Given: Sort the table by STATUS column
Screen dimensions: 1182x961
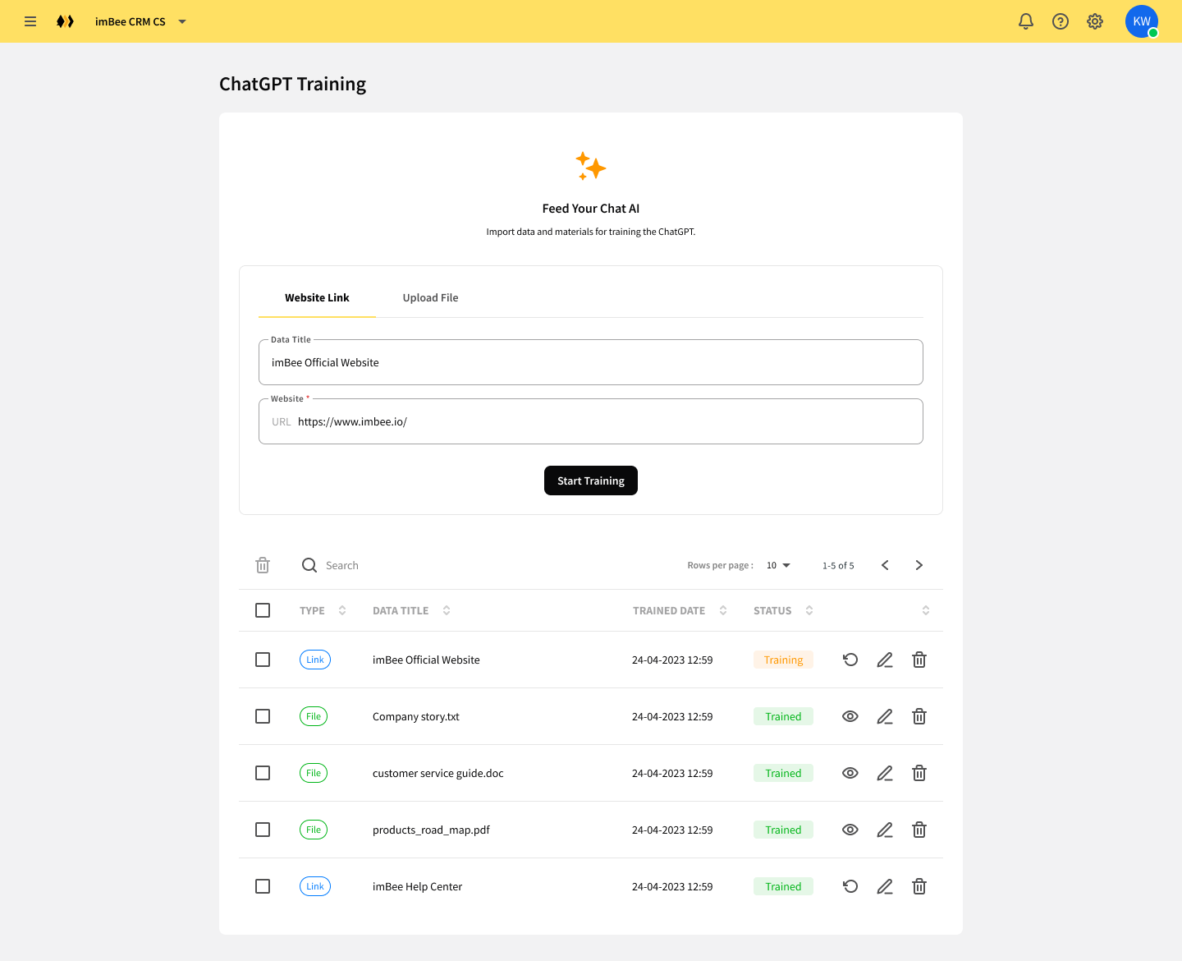Looking at the screenshot, I should 809,610.
